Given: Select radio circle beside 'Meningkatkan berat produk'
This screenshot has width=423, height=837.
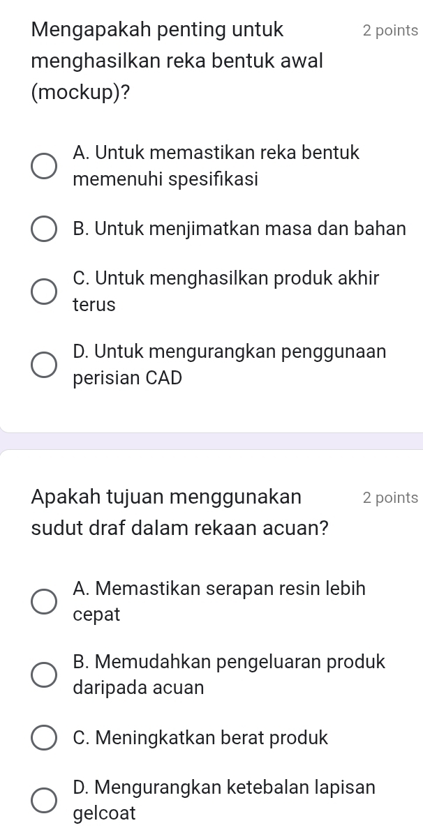Looking at the screenshot, I should click(43, 737).
